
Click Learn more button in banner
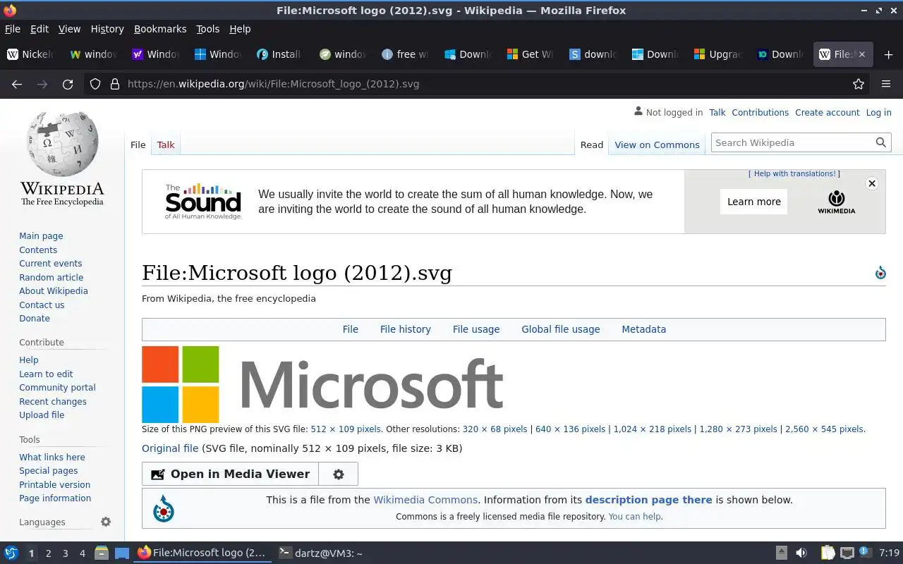(x=753, y=202)
